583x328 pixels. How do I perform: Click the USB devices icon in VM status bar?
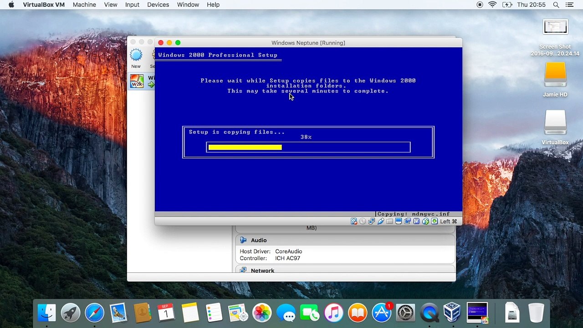(x=380, y=221)
